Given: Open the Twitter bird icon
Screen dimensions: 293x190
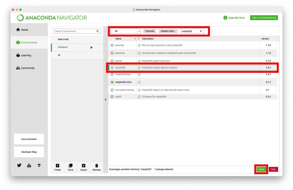Looking at the screenshot, I should 19,165.
